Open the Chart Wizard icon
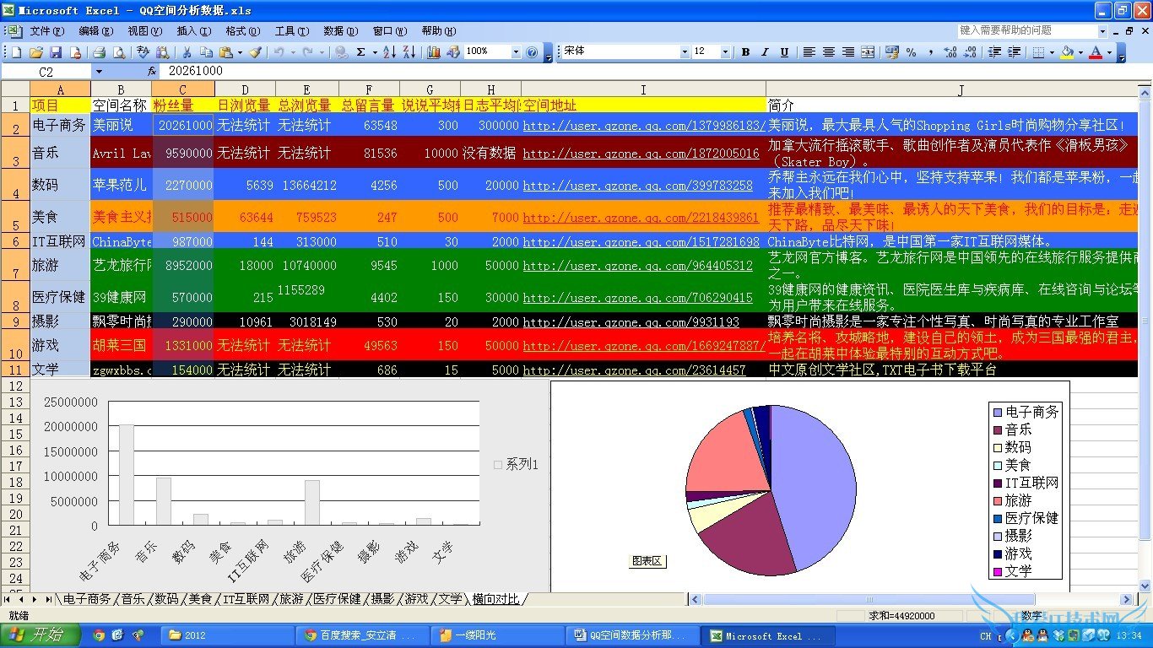Image resolution: width=1153 pixels, height=648 pixels. tap(434, 52)
